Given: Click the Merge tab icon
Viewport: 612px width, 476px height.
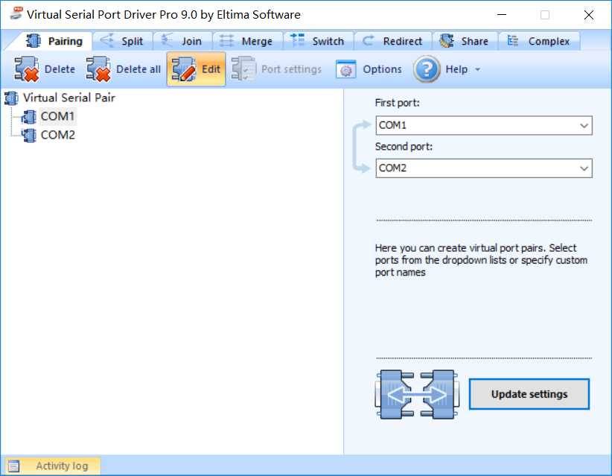Looking at the screenshot, I should pyautogui.click(x=226, y=41).
